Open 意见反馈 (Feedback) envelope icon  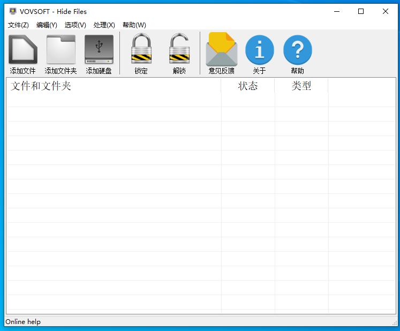pyautogui.click(x=221, y=50)
